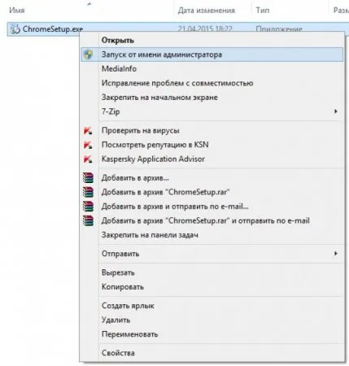Choose Исправление проблем с совместимостью
This screenshot has width=349, height=366.
pos(212,83)
